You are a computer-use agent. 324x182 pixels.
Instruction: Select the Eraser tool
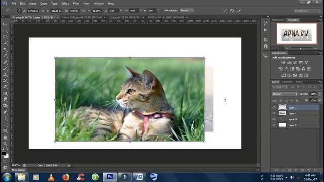[x=5, y=86]
